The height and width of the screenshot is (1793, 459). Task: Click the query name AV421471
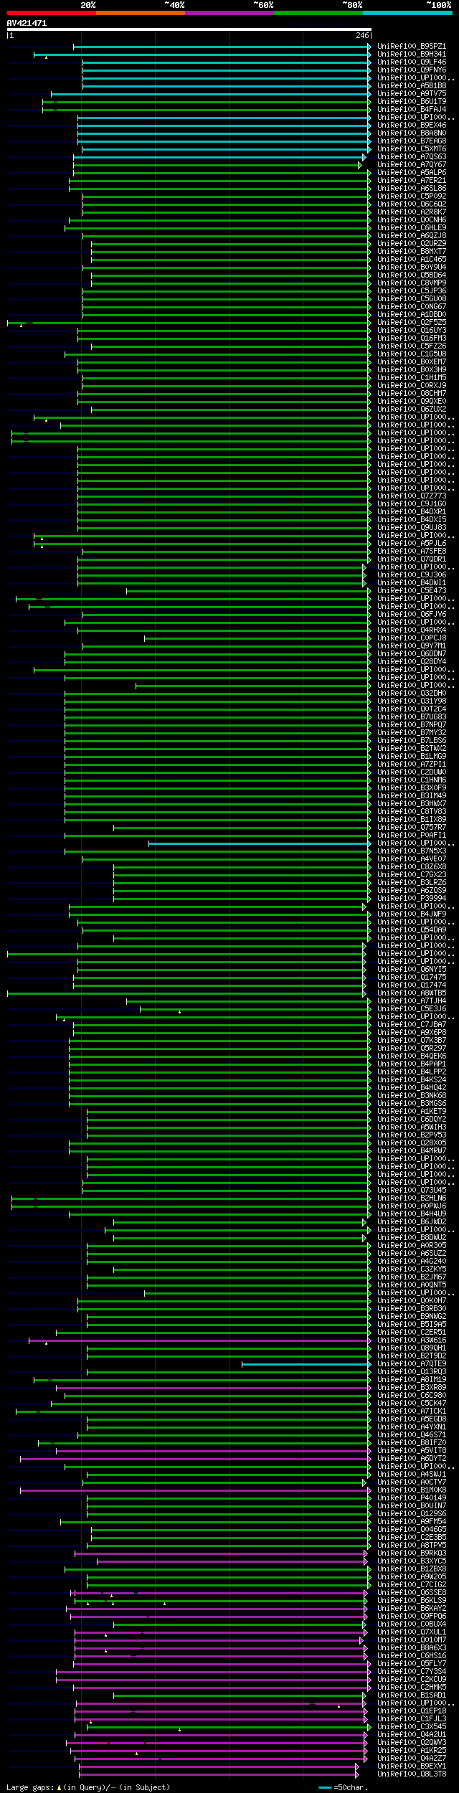(x=27, y=23)
